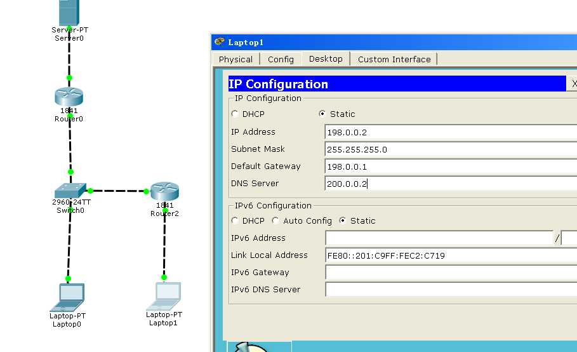The image size is (577, 352).
Task: Click the Router2 1841 router icon
Action: pos(164,191)
